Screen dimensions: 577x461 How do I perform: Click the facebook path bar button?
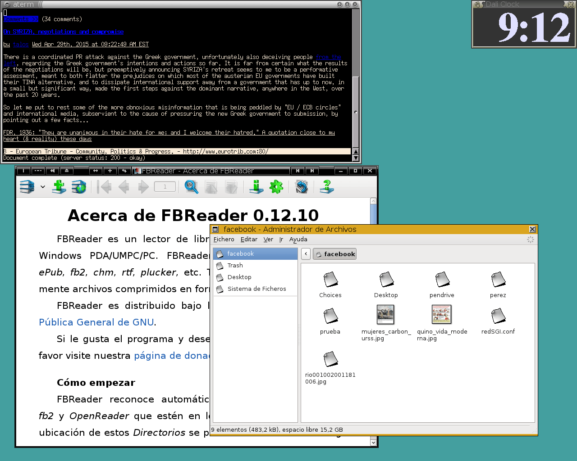click(x=335, y=254)
